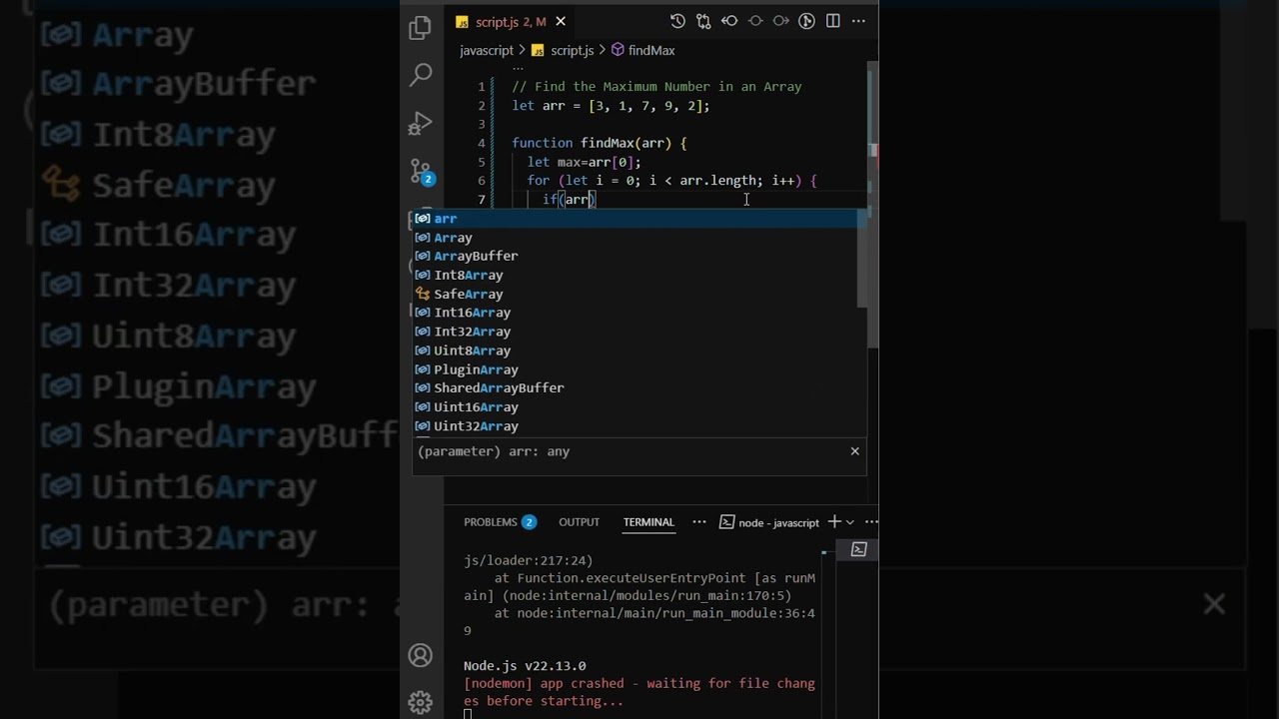Choose the Int32Array suggestion
The width and height of the screenshot is (1279, 719).
pyautogui.click(x=636, y=332)
